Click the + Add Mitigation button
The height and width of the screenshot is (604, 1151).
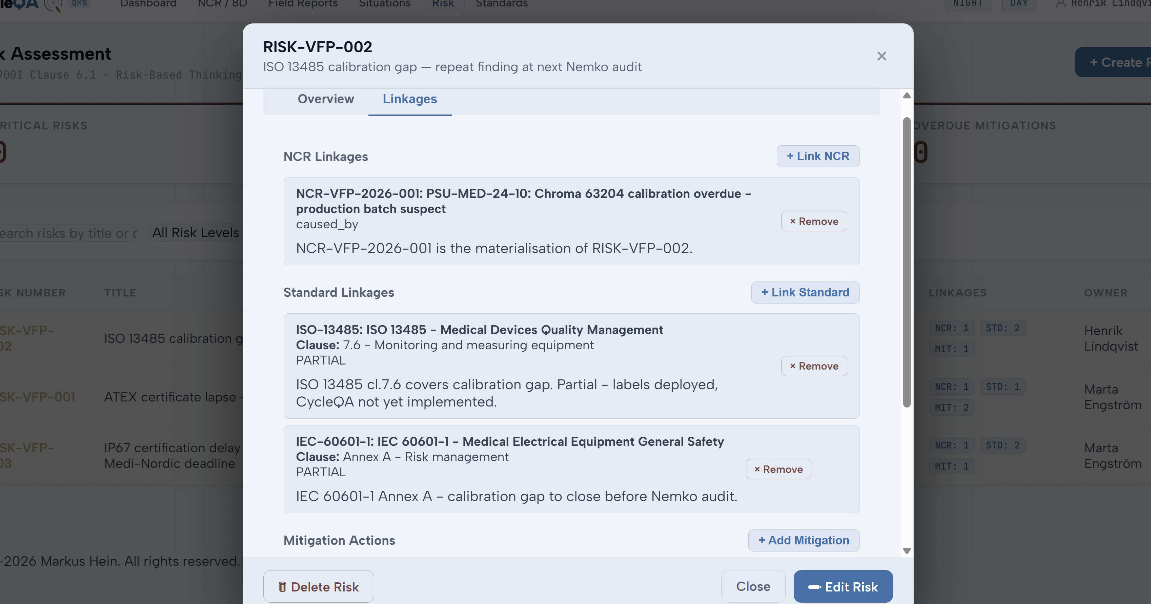pyautogui.click(x=803, y=541)
